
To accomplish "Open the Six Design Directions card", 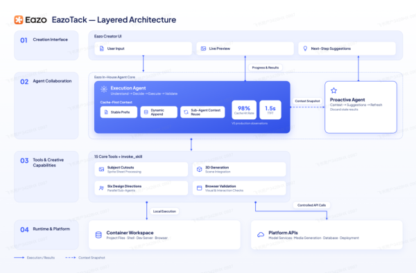I will 141,188.
